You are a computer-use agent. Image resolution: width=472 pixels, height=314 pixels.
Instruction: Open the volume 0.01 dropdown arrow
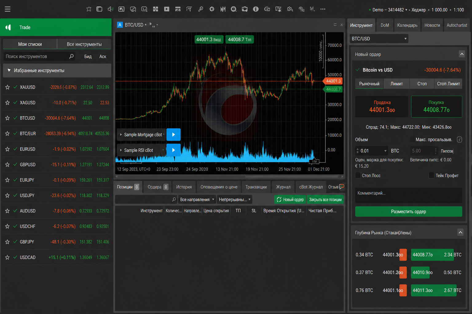[385, 151]
